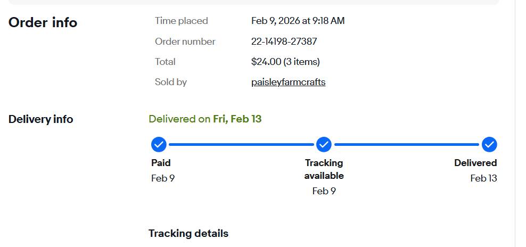526x247 pixels.
Task: Click the Tracking available checkmark icon
Action: point(324,144)
